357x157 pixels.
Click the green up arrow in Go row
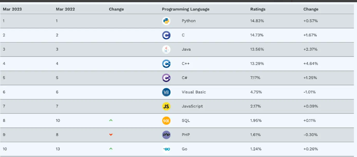coord(111,149)
